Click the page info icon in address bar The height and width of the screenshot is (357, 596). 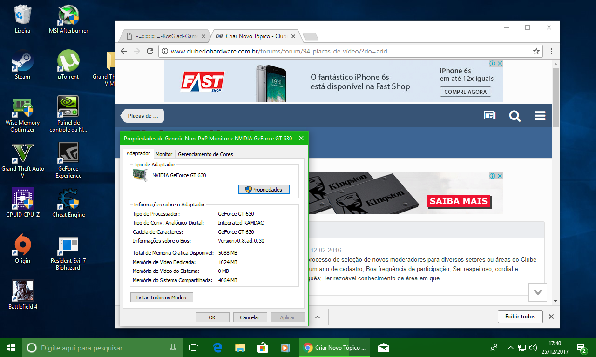[x=164, y=51]
